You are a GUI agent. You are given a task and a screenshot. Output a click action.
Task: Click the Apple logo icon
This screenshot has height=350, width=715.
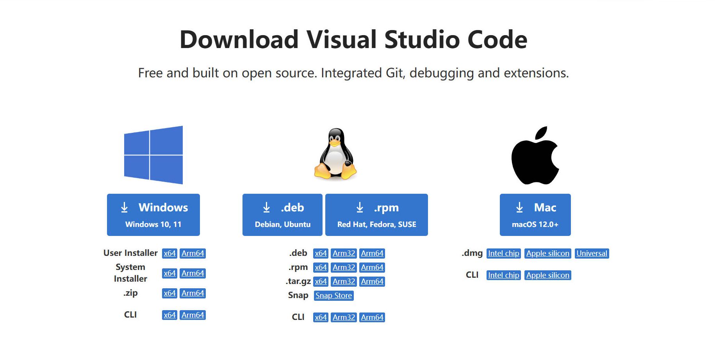coord(535,155)
